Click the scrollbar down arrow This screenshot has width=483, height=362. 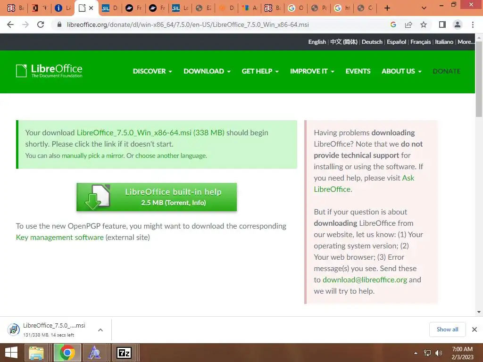pyautogui.click(x=479, y=312)
